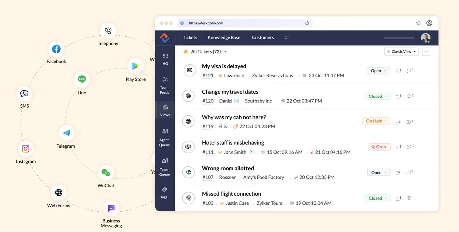
Task: Click the user avatar in the header
Action: pyautogui.click(x=425, y=38)
